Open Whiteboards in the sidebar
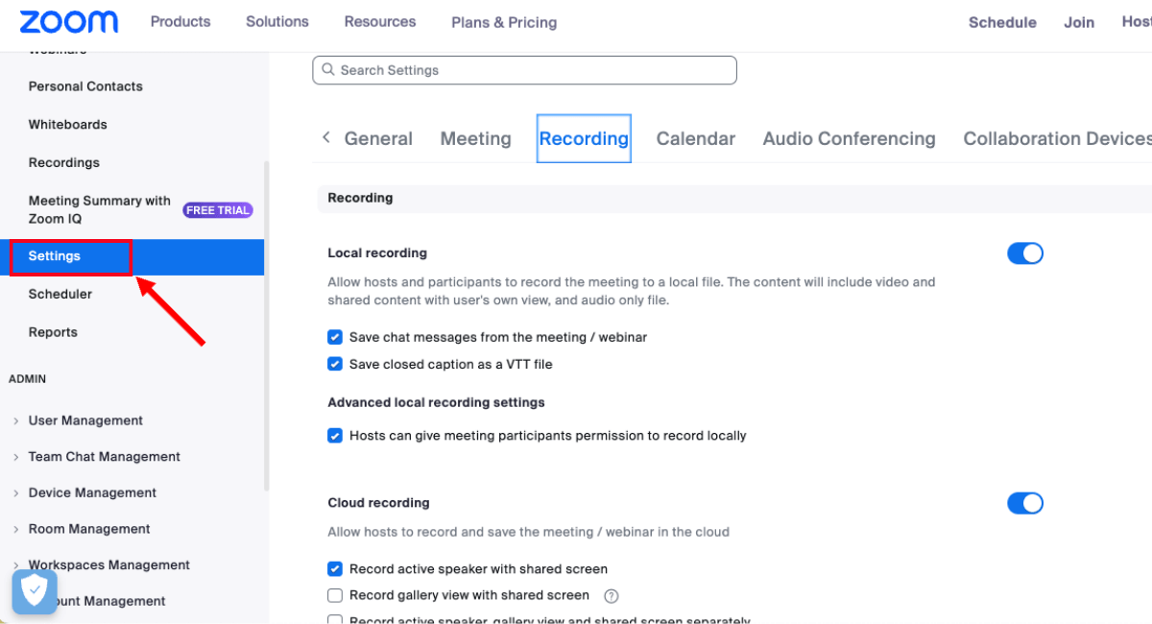Viewport: 1152px width, 624px height. 67,125
